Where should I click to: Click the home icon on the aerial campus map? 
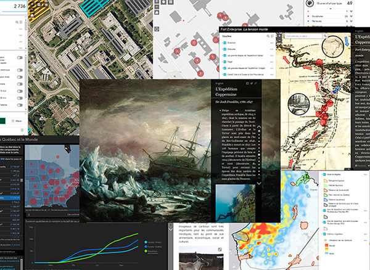click(32, 15)
